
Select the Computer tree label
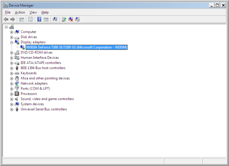[29, 32]
